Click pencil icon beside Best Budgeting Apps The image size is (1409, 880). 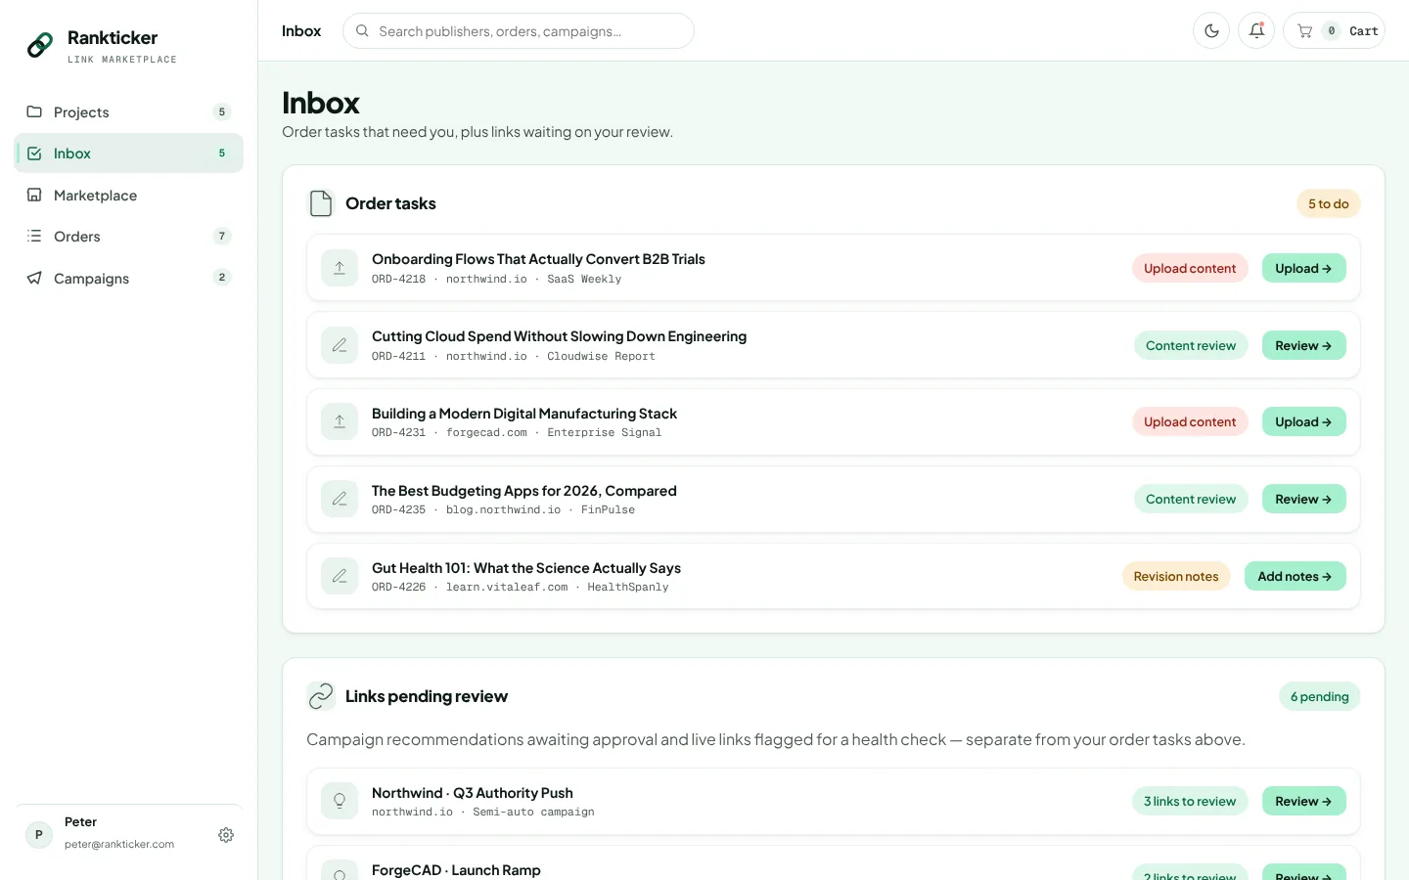[340, 499]
